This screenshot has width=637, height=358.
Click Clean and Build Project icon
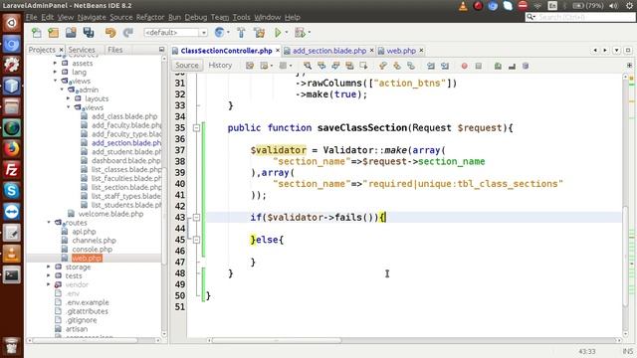[x=259, y=33]
